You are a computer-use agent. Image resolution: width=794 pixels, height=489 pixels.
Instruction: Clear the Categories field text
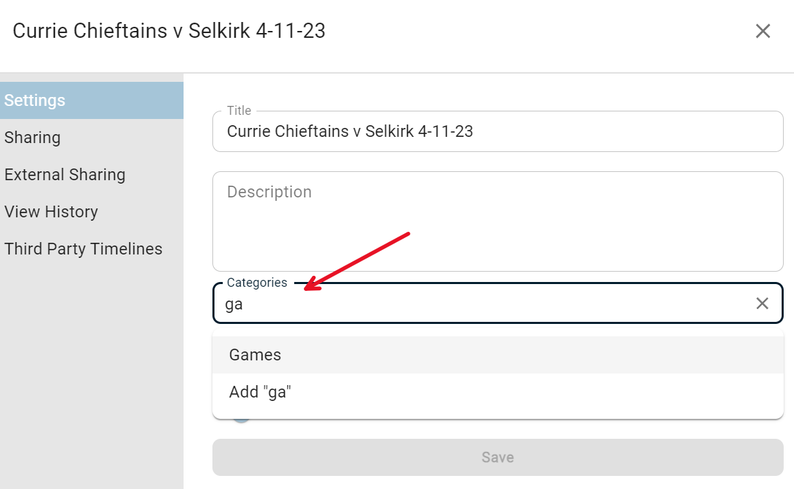[762, 303]
